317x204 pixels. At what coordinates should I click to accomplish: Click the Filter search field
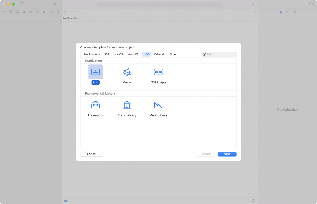pyautogui.click(x=219, y=55)
